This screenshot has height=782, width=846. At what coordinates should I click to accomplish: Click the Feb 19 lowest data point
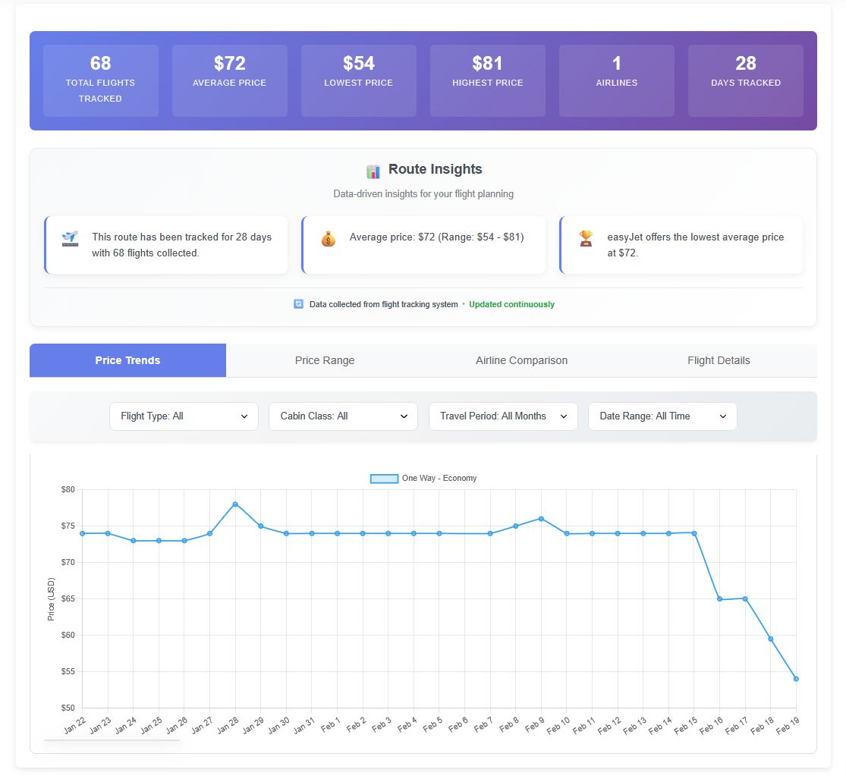tap(796, 679)
